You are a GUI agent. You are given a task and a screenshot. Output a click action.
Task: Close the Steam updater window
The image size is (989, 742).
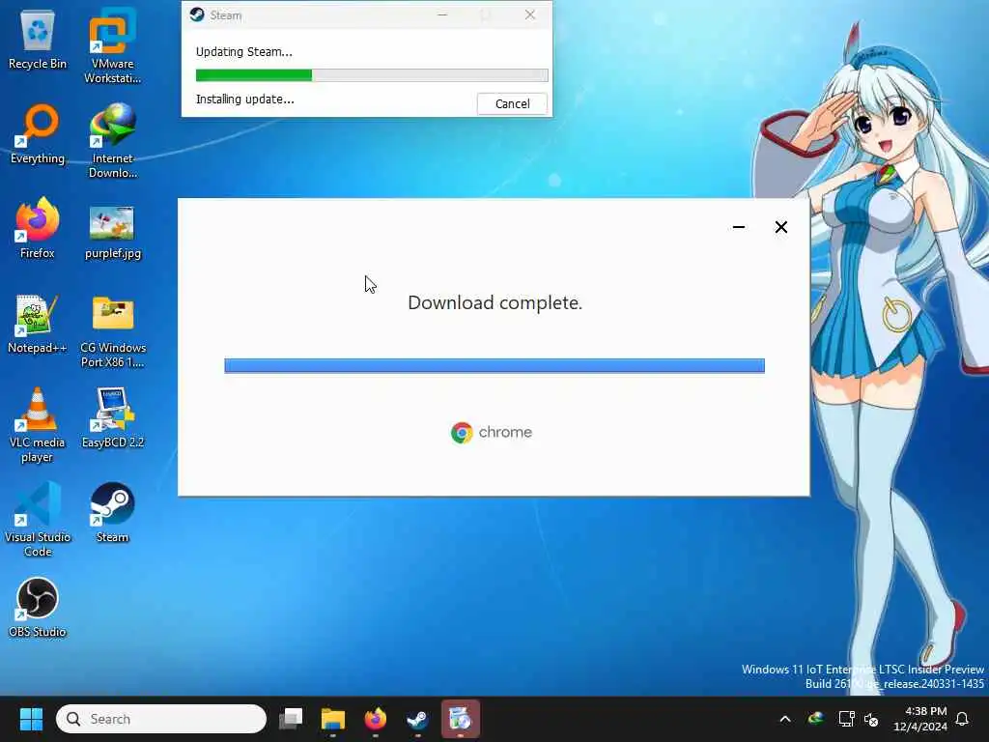pyautogui.click(x=530, y=14)
